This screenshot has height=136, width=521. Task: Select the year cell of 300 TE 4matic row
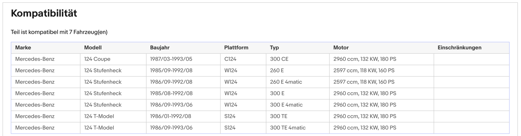pyautogui.click(x=183, y=128)
